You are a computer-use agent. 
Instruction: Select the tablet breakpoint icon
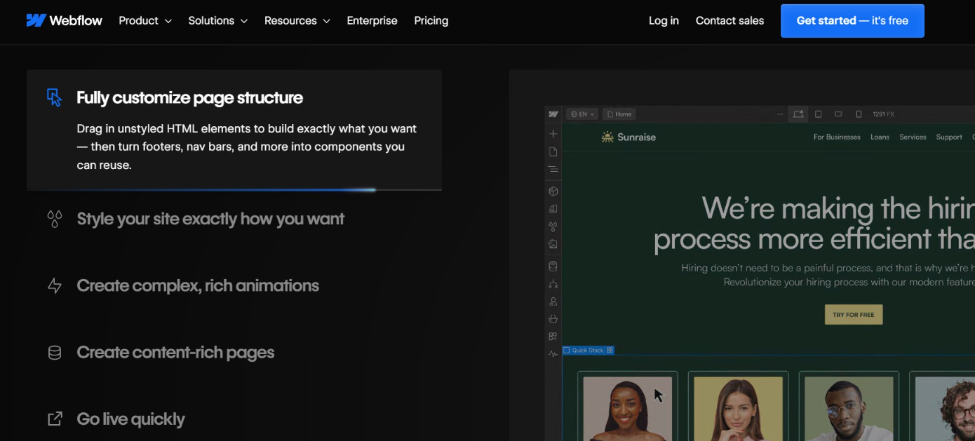[818, 114]
